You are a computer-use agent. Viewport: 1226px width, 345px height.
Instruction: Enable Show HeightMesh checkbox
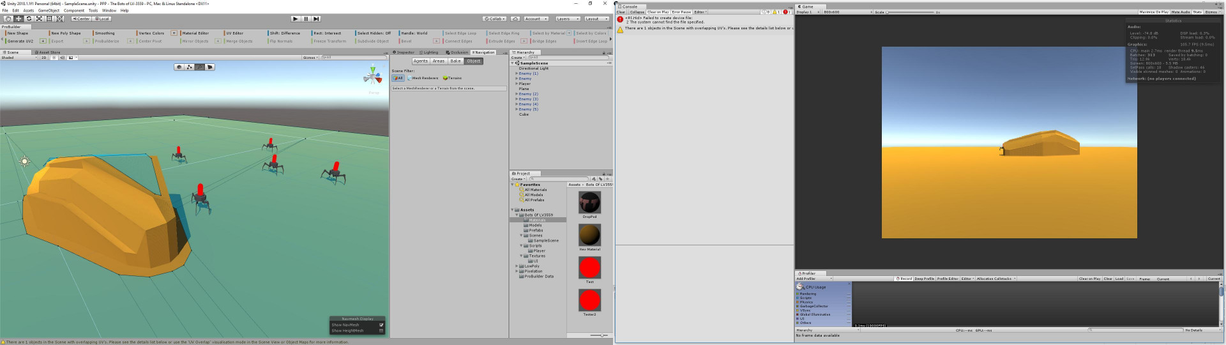(381, 330)
